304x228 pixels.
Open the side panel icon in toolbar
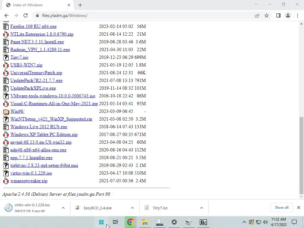[x=278, y=15]
